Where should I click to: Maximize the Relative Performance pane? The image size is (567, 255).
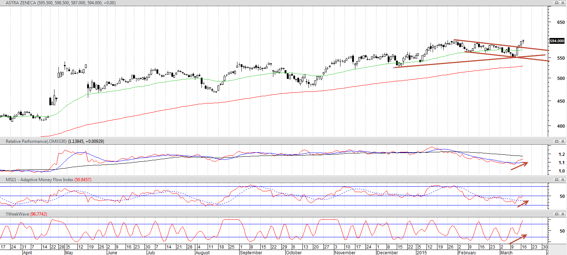tap(556, 141)
